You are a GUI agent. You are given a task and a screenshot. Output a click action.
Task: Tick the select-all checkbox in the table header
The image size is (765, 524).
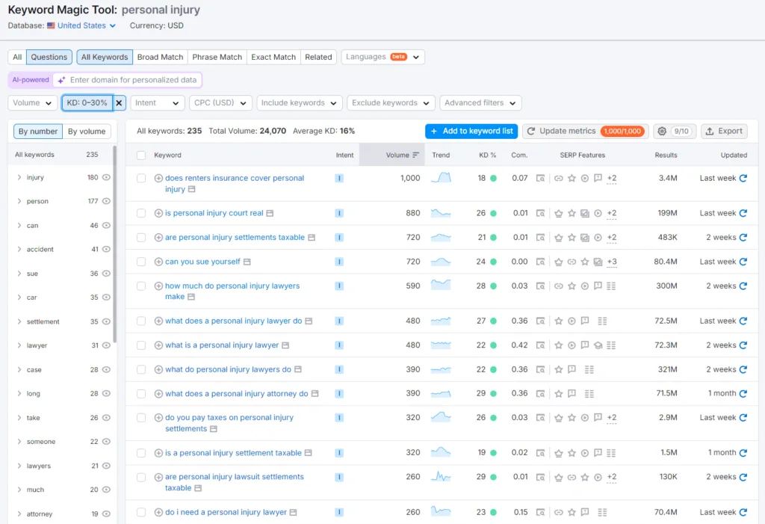[x=141, y=155]
